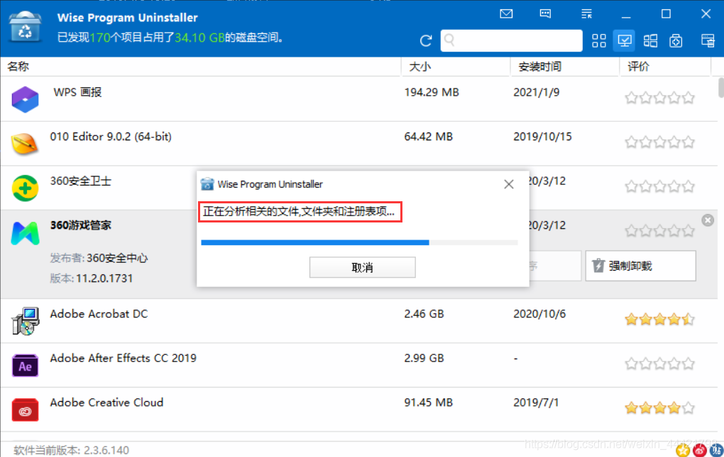
Task: Click the red Weibo icon in status bar
Action: [x=700, y=450]
